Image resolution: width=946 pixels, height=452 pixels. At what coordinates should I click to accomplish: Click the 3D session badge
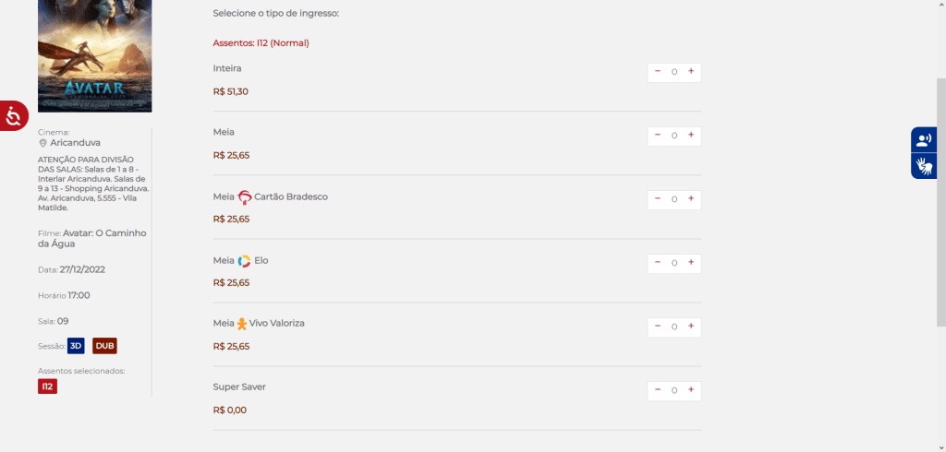76,346
